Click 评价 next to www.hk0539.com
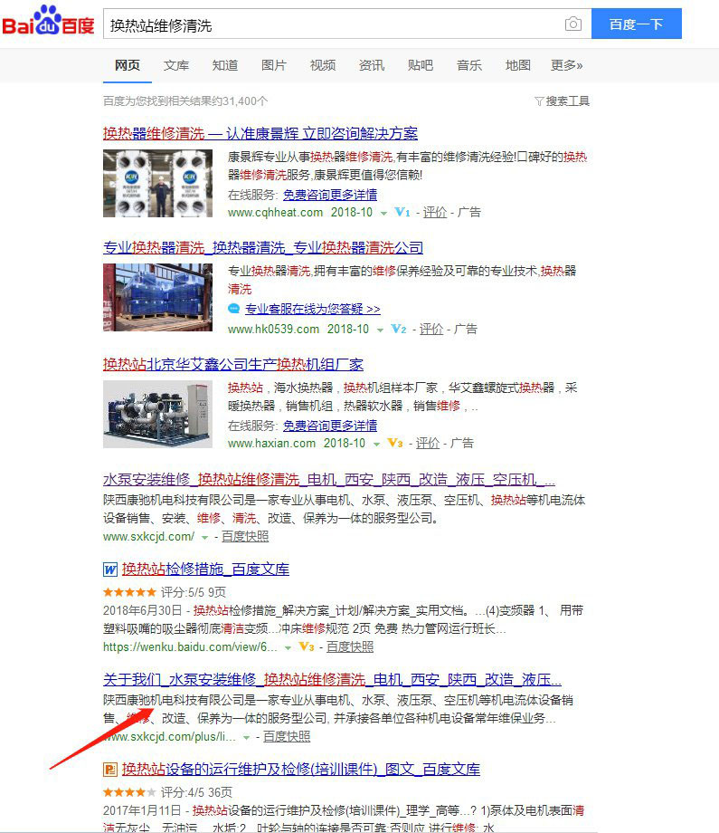 [x=430, y=330]
